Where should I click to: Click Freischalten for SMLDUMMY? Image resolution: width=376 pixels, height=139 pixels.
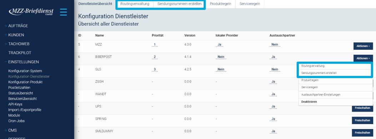[x=362, y=133]
